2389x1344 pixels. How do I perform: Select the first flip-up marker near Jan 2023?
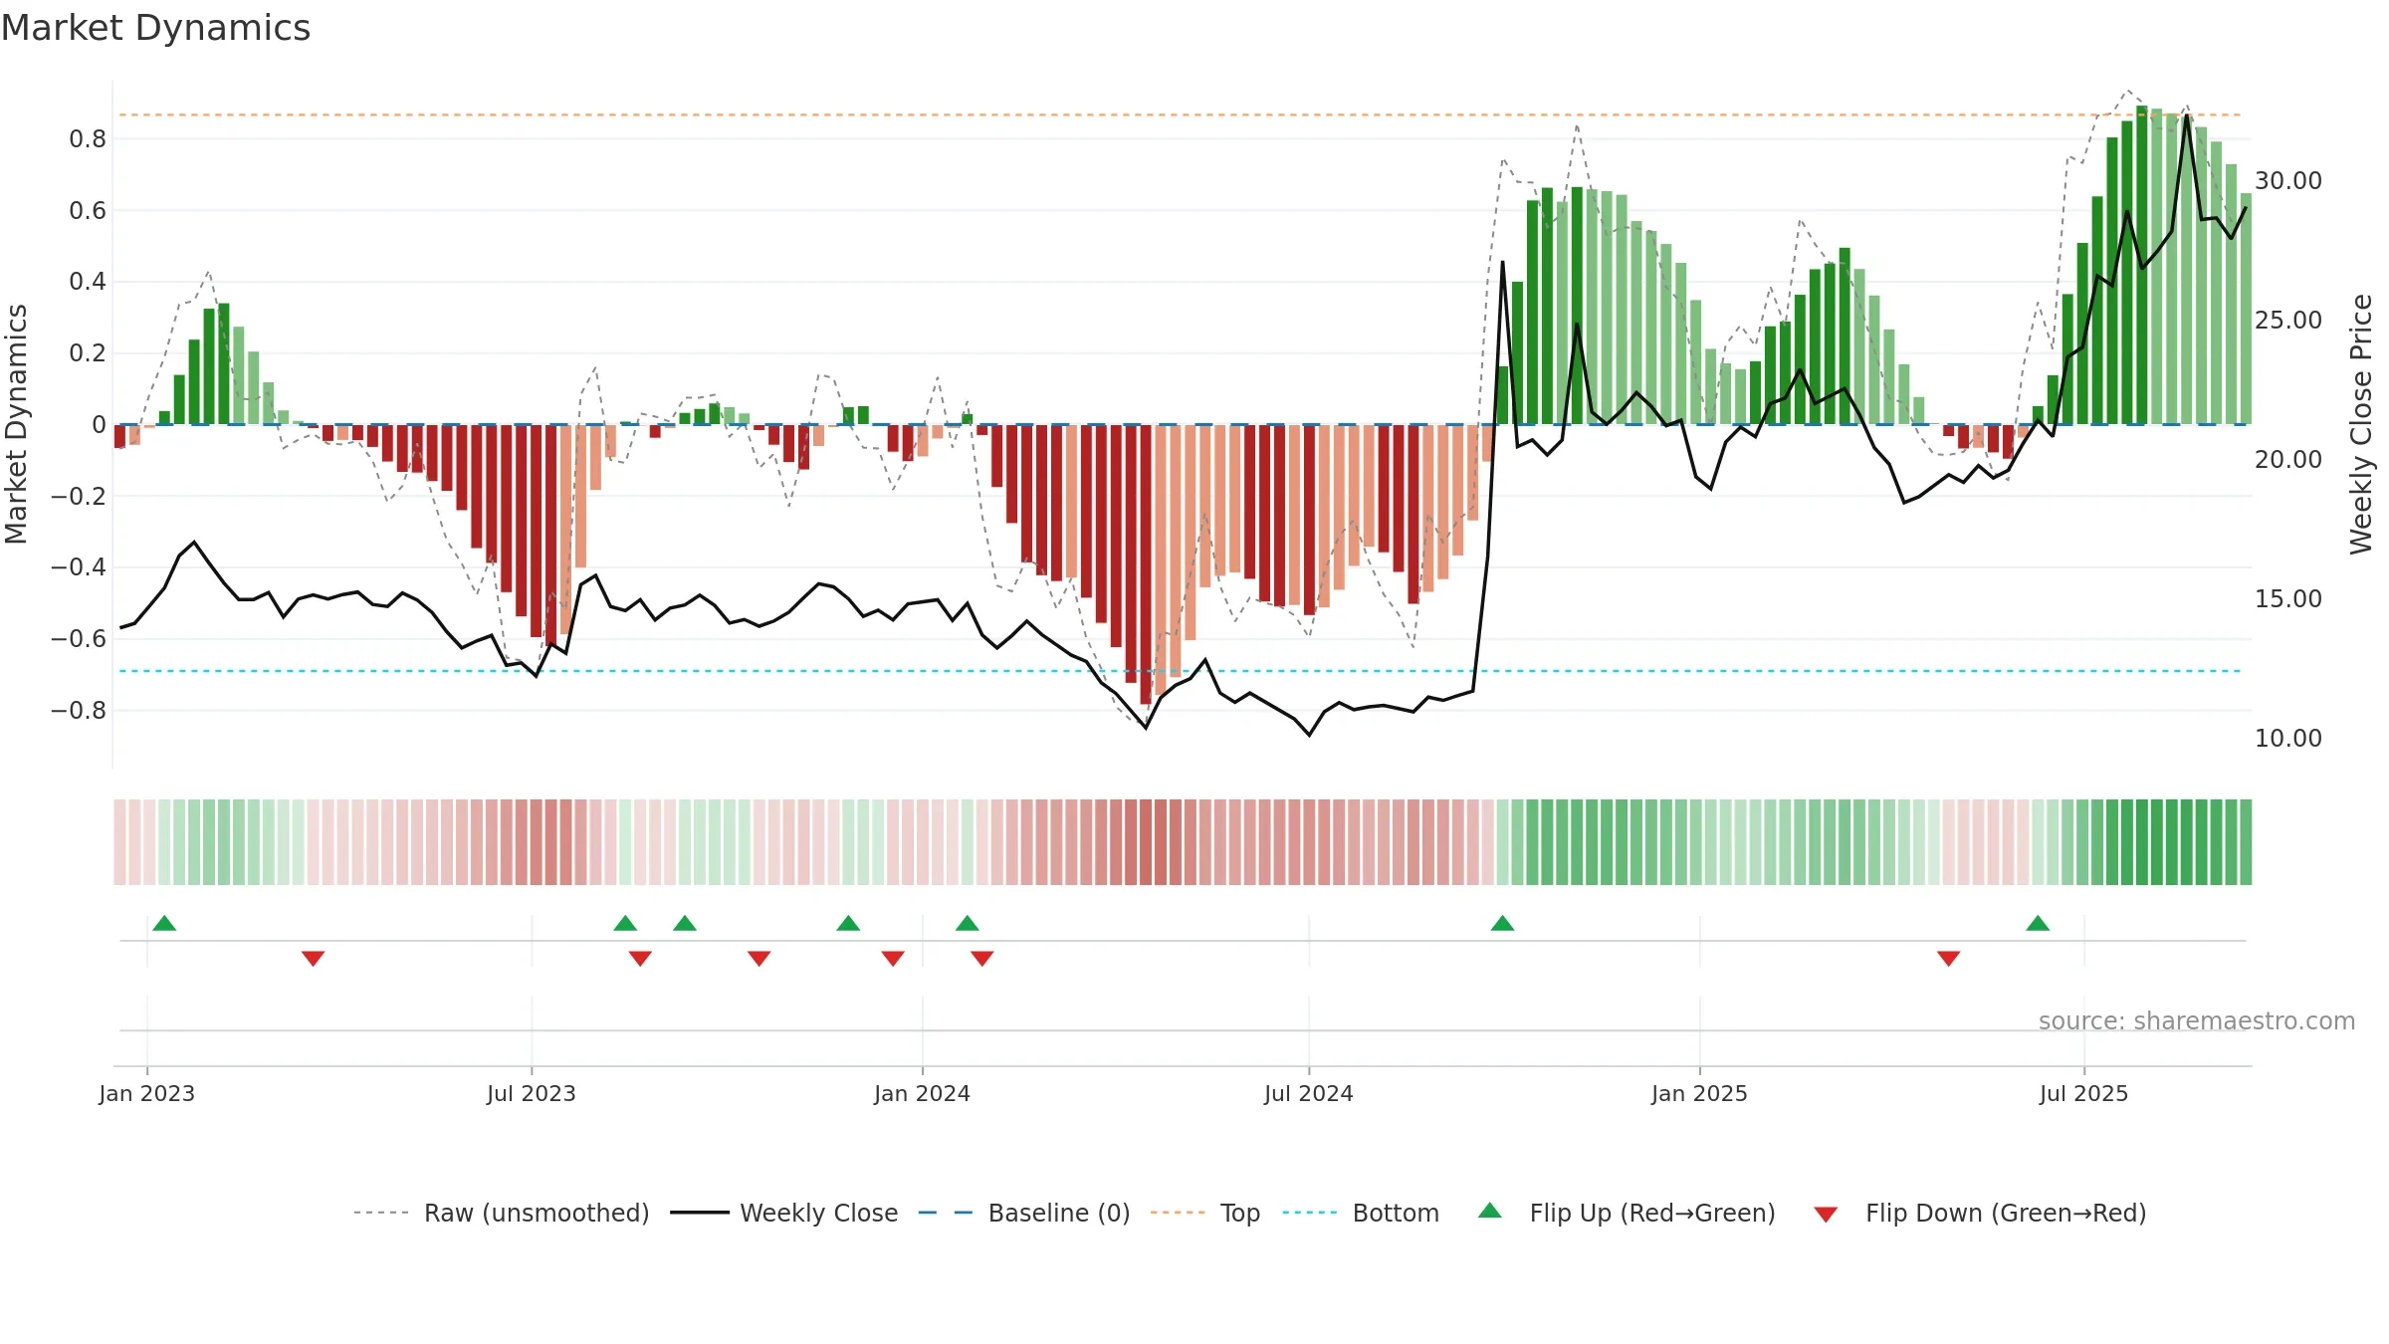click(x=164, y=923)
